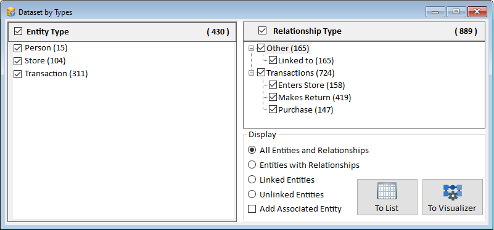Image resolution: width=494 pixels, height=230 pixels.
Task: Maximize the Dataset by Types window
Action: coord(456,12)
